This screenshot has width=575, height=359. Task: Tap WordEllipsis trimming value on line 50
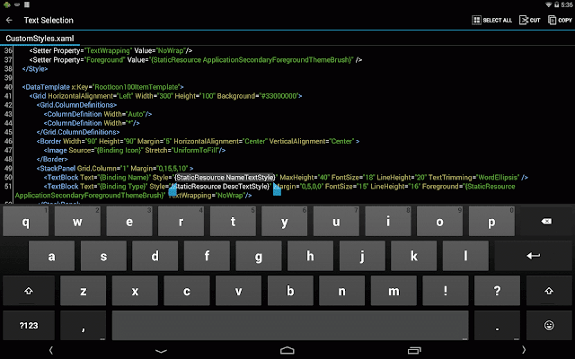(x=499, y=178)
